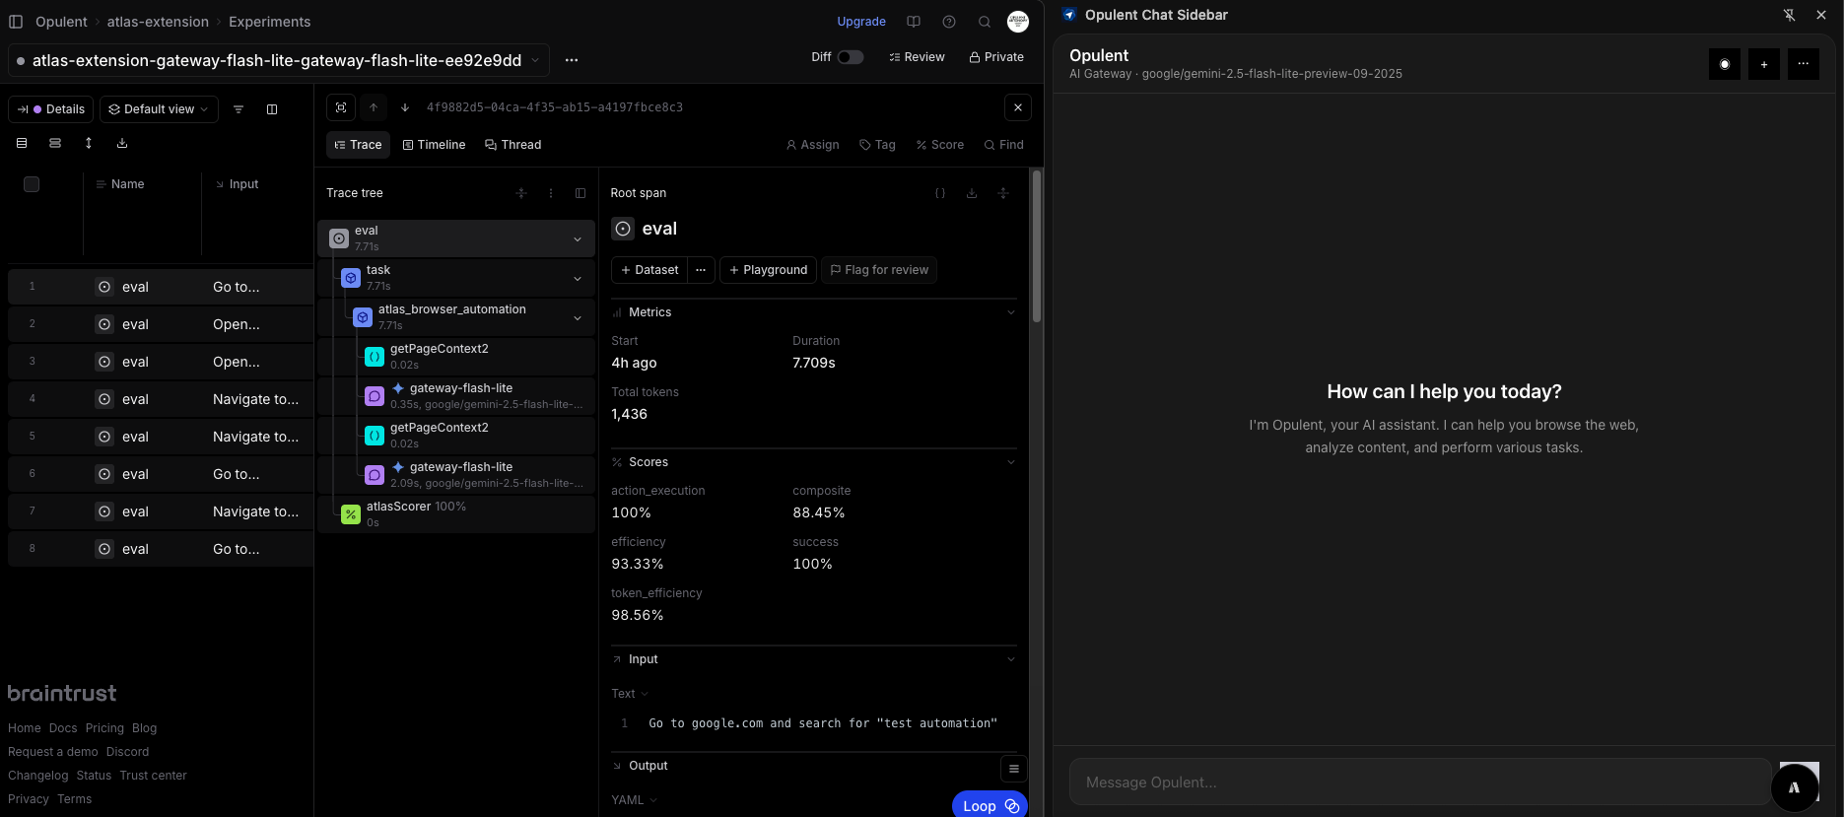This screenshot has height=817, width=1844.
Task: Open the help question mark icon
Action: tap(949, 22)
